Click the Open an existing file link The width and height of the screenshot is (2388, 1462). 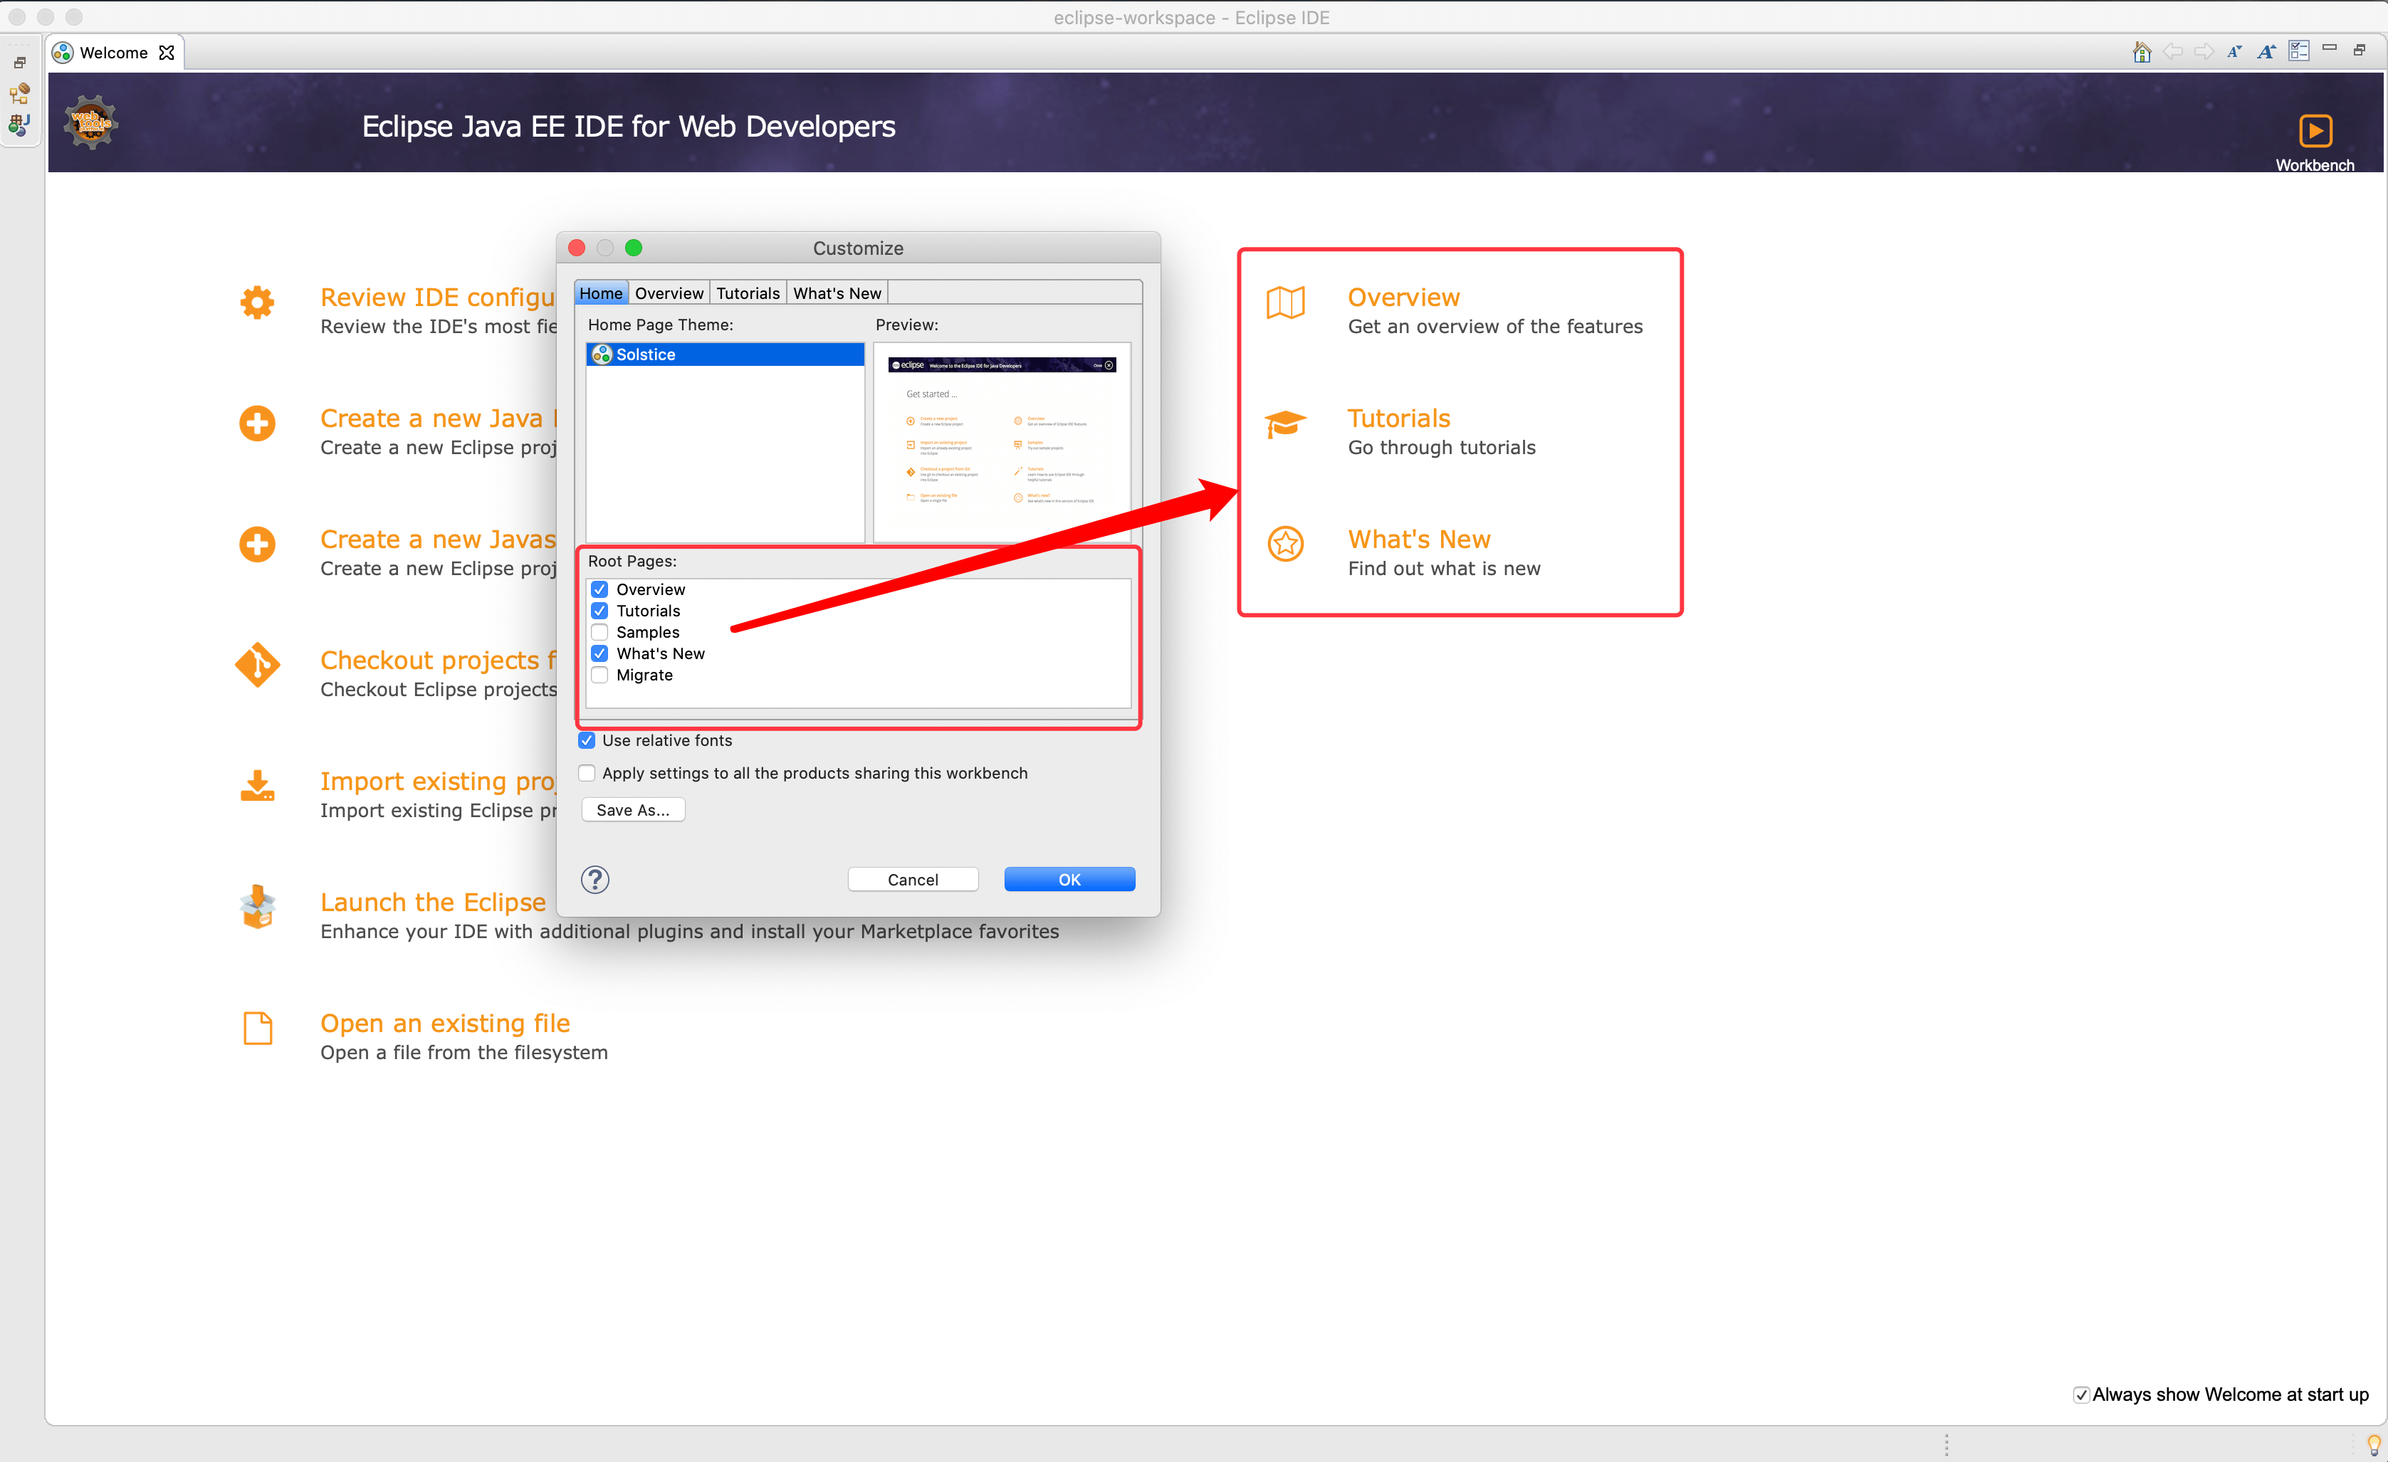(445, 1023)
